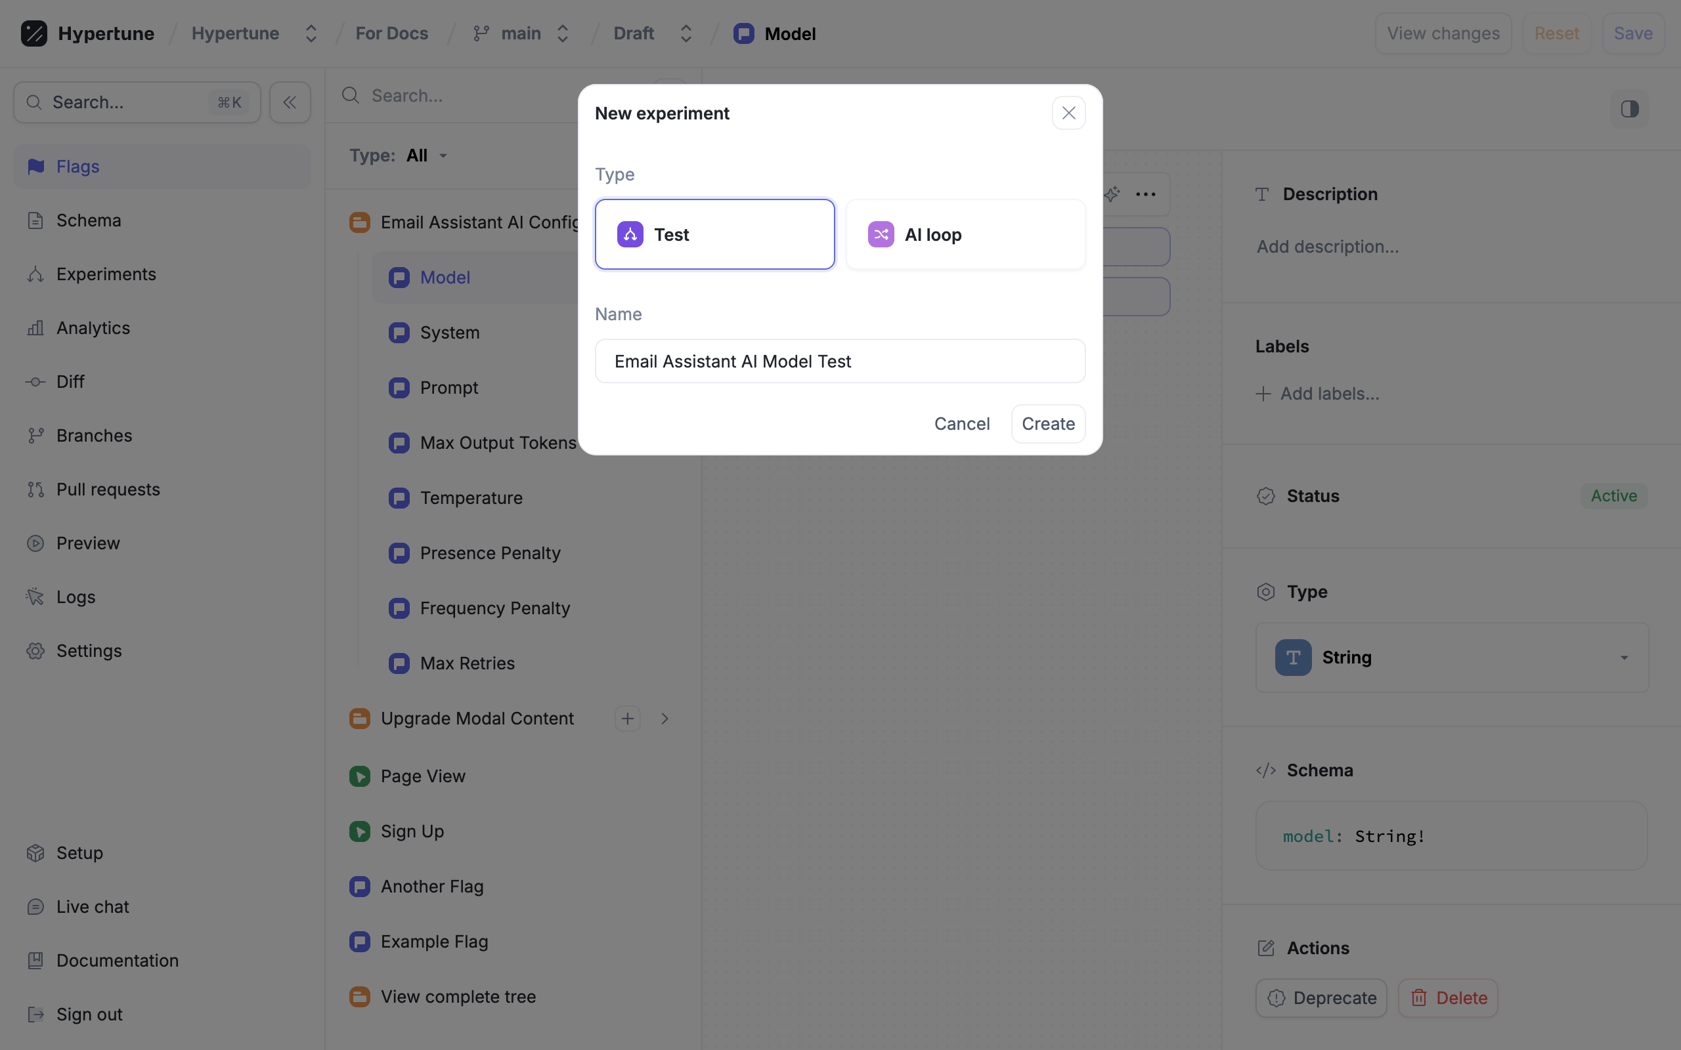Toggle the right side panel icon
Screen dimensions: 1681x1050
click(1630, 109)
